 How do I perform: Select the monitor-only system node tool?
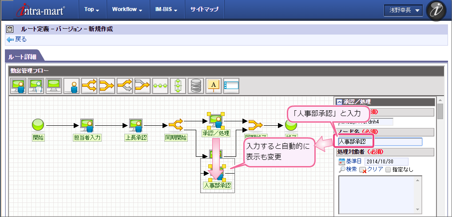pyautogui.click(x=54, y=85)
